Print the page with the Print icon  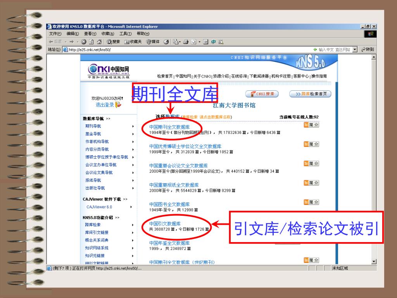tap(186, 42)
